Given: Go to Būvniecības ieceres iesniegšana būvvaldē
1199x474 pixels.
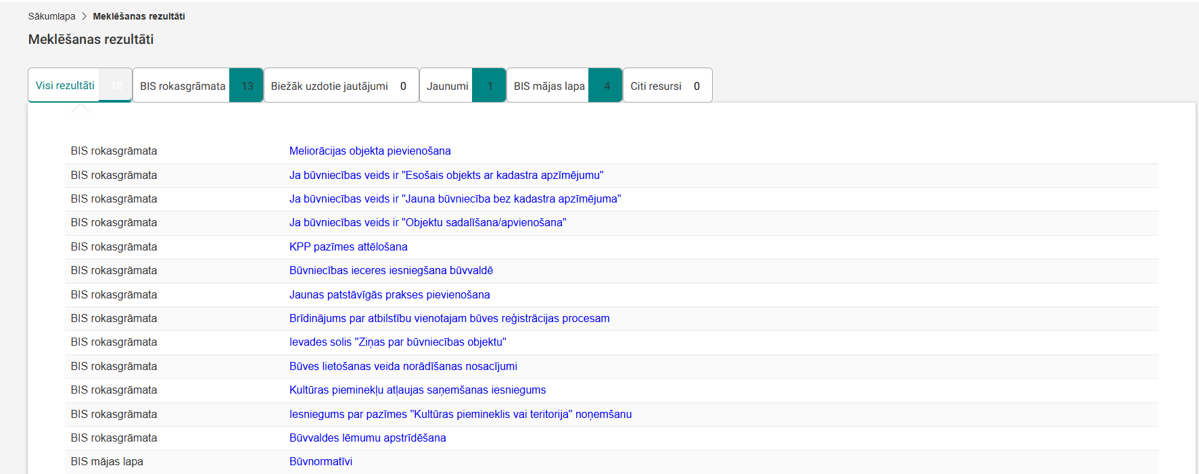Looking at the screenshot, I should [x=391, y=271].
